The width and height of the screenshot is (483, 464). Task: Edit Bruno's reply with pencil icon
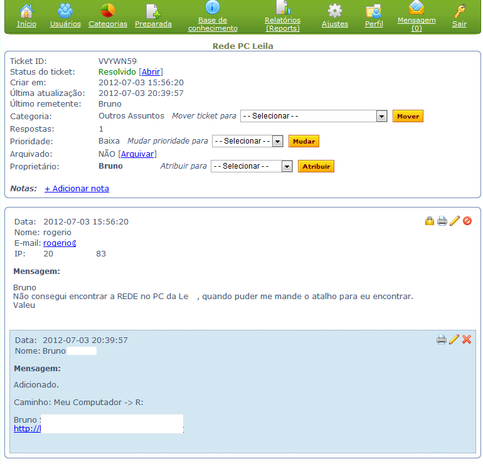point(454,339)
